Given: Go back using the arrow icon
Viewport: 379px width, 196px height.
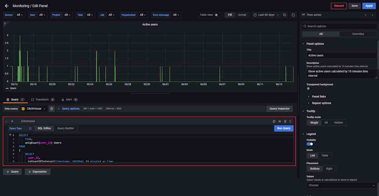Looking at the screenshot, I should (6, 6).
